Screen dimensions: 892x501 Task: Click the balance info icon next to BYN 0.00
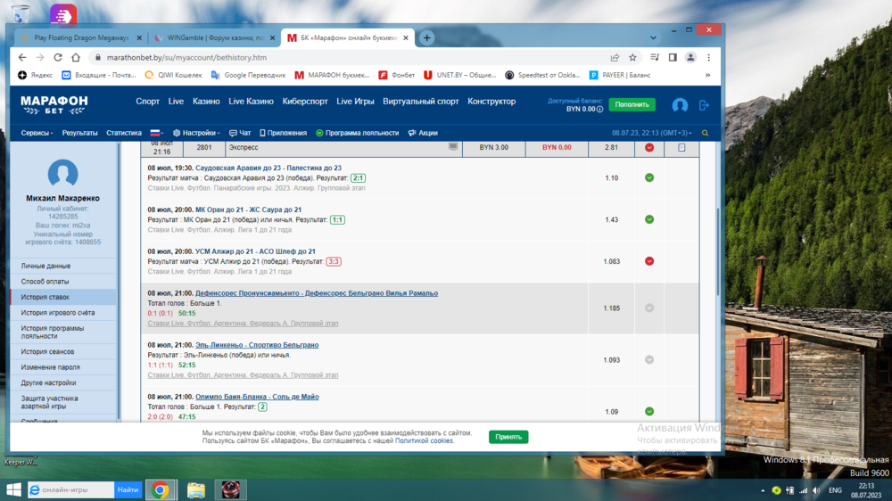599,110
